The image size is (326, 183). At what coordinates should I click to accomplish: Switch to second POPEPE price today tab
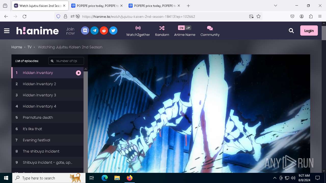coord(154,6)
